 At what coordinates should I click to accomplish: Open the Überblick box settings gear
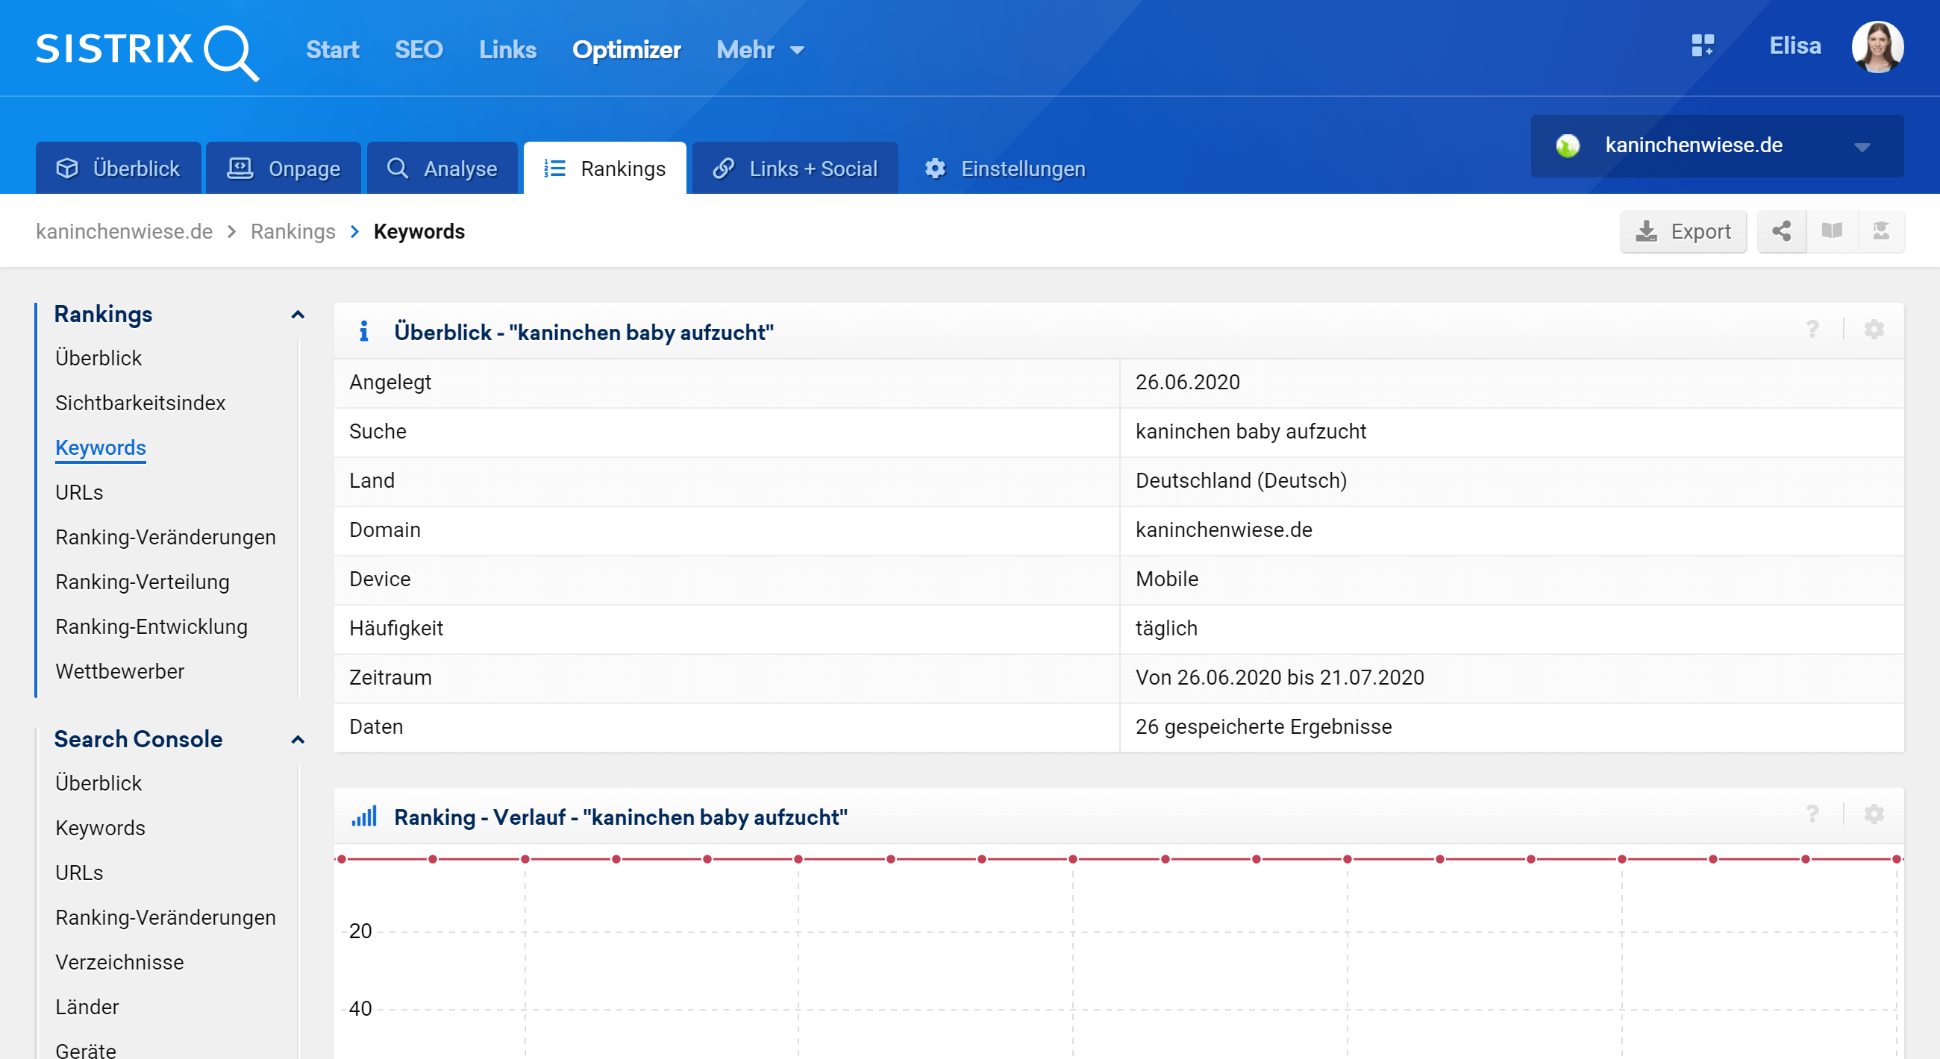point(1874,330)
